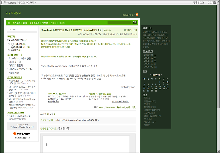Screen dimensions: 220x153
Task: Open the 소비자보호원 link
Action: coord(150,113)
